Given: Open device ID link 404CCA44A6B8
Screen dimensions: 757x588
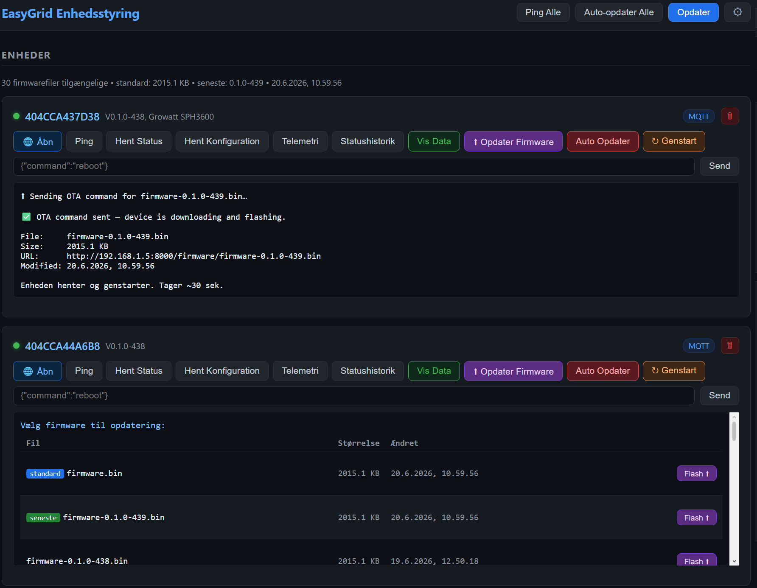Looking at the screenshot, I should pyautogui.click(x=62, y=346).
